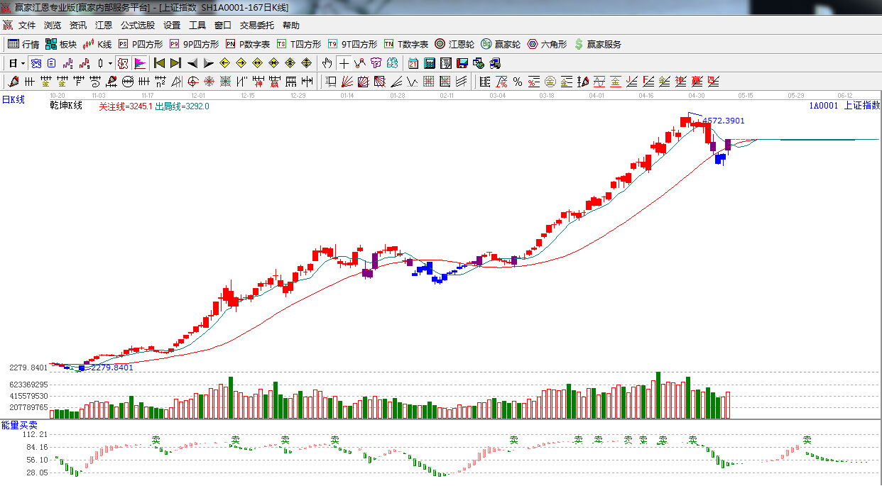
Task: Select the crosshair cursor tool
Action: (344, 63)
